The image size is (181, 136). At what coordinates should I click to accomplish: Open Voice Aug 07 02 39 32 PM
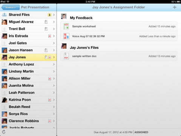pyautogui.click(x=119, y=36)
